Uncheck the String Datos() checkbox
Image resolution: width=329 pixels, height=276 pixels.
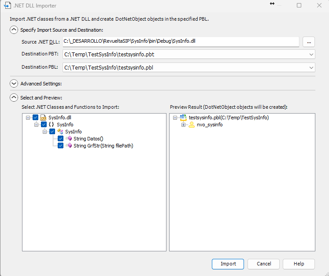(60, 138)
